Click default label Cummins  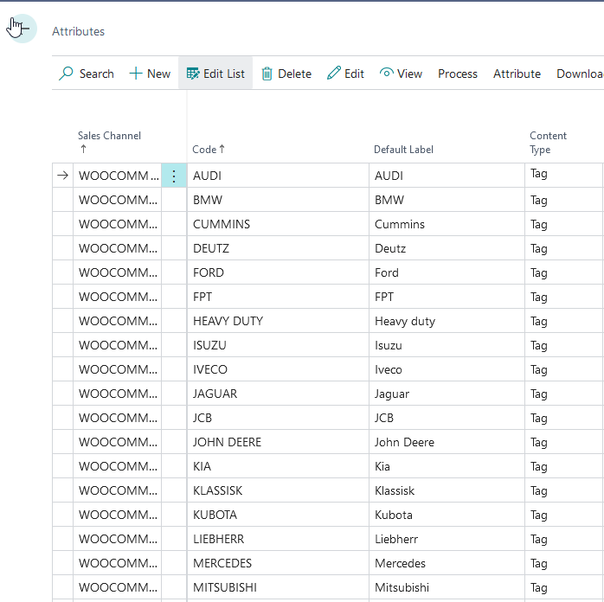447,224
